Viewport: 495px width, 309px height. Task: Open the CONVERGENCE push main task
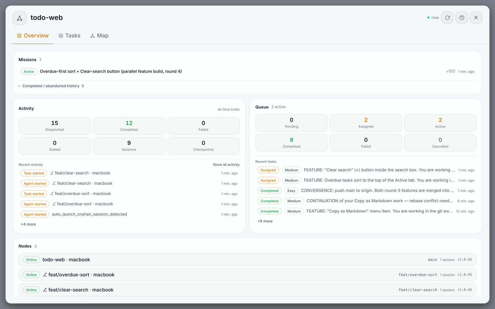[366, 191]
